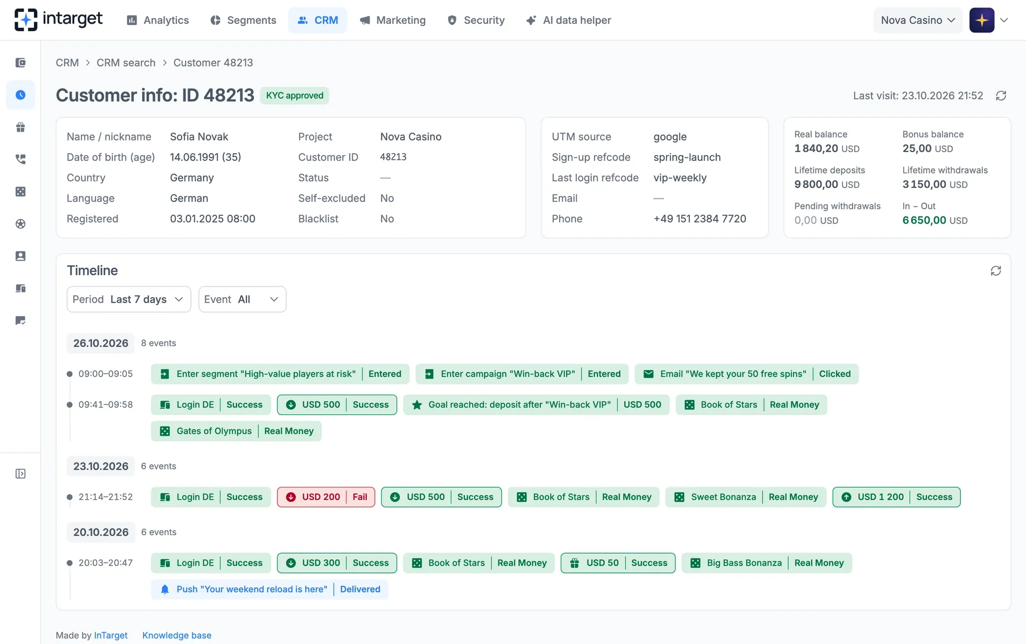This screenshot has height=644, width=1026.
Task: Open the gift bonuses sidebar icon
Action: coord(20,127)
